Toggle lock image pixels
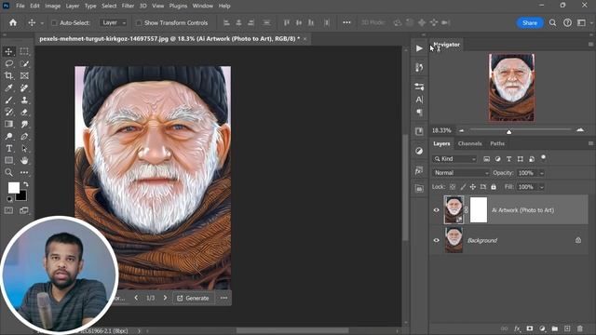596x335 pixels. coord(463,187)
